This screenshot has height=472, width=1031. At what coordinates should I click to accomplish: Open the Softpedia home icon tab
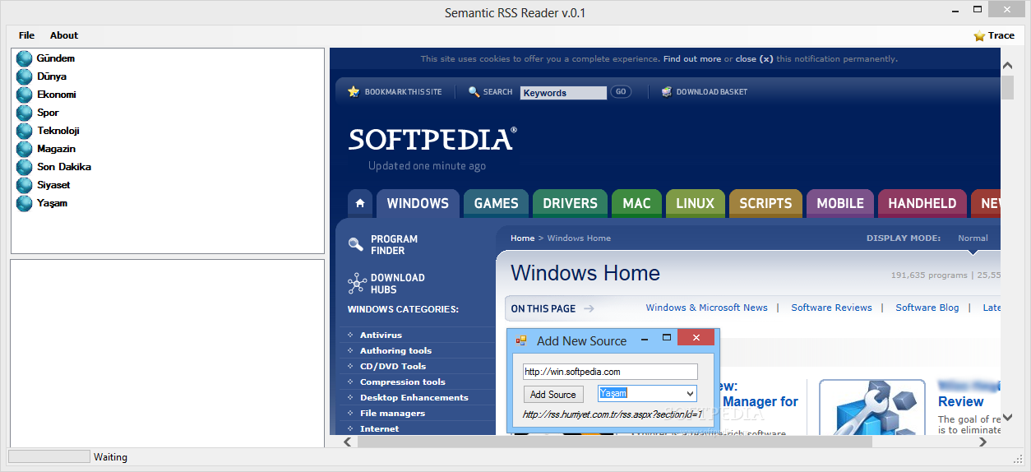click(x=359, y=203)
